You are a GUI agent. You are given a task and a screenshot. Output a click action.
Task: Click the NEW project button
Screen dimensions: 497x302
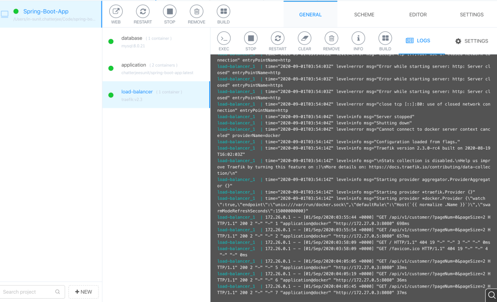[83, 292]
